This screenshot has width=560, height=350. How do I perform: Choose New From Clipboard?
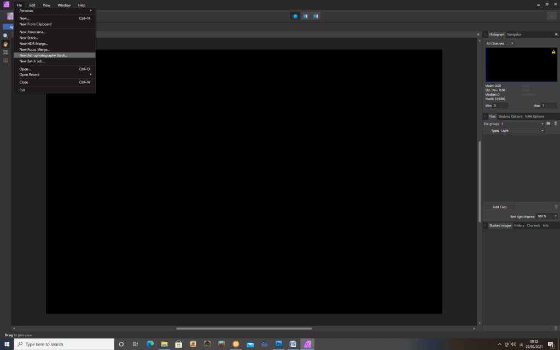[x=55, y=24]
